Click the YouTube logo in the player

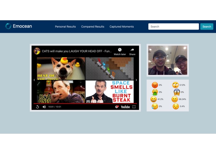point(125,107)
